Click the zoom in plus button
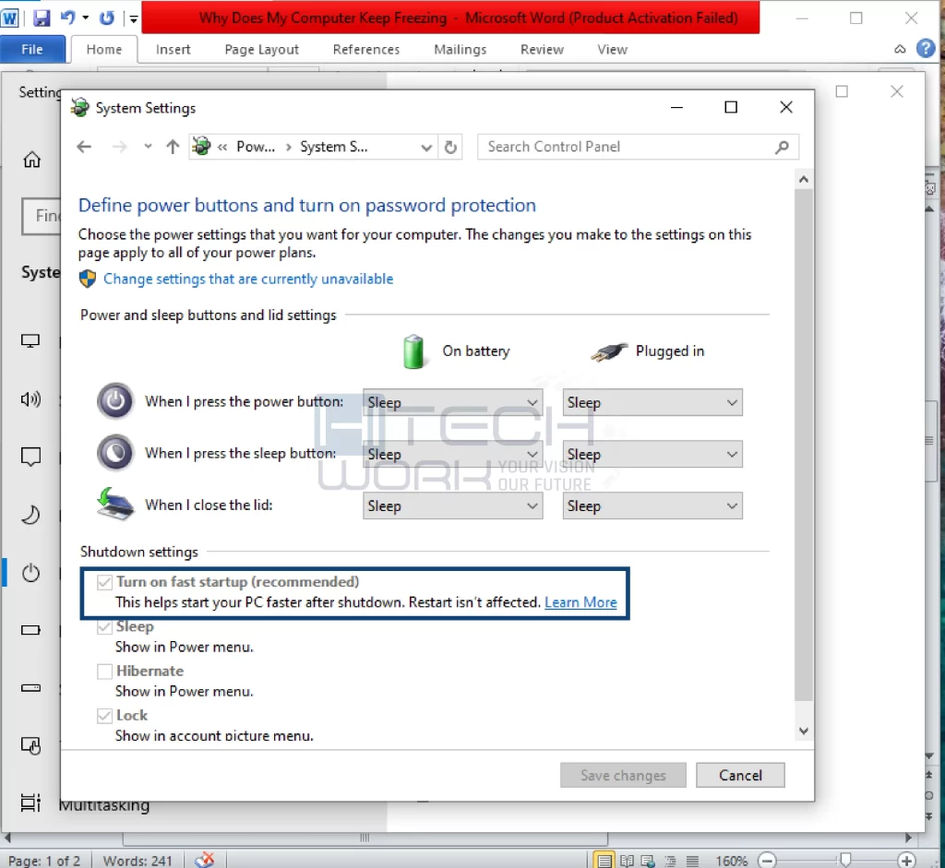Screen dimensions: 945x868 [x=906, y=861]
